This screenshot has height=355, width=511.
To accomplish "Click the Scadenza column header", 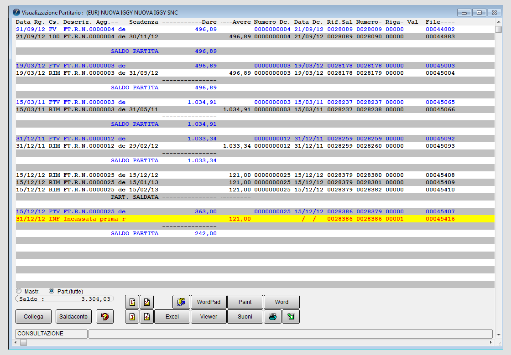I will [x=144, y=22].
